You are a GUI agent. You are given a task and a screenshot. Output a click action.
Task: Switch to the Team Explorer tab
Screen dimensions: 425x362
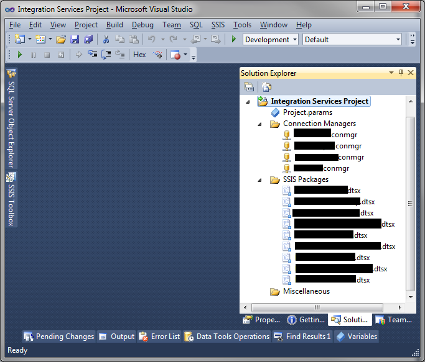393,320
